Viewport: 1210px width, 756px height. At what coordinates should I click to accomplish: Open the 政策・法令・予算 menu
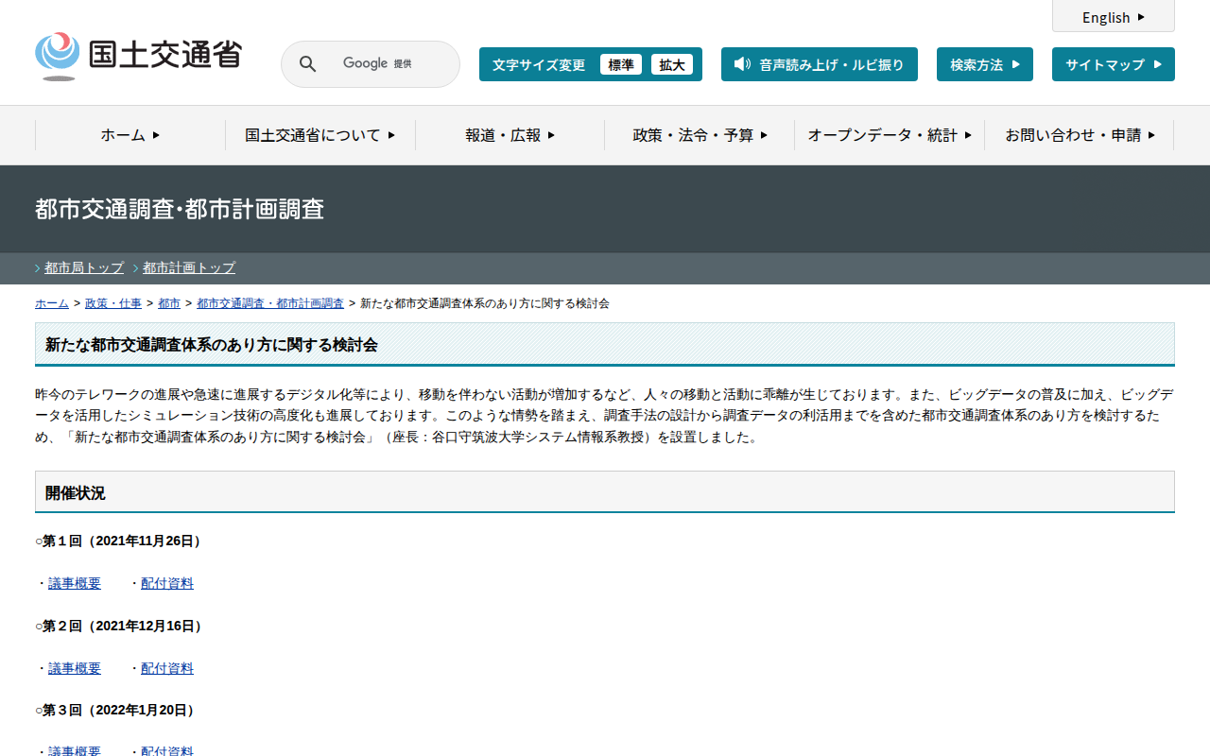pyautogui.click(x=700, y=135)
